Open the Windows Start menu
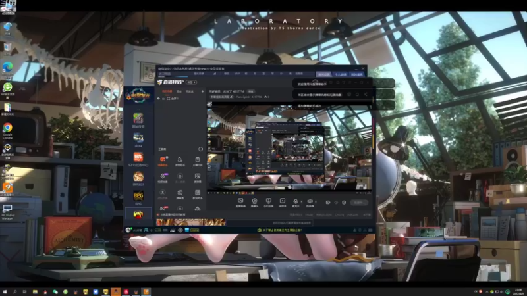The width and height of the screenshot is (527, 296). pyautogui.click(x=5, y=292)
